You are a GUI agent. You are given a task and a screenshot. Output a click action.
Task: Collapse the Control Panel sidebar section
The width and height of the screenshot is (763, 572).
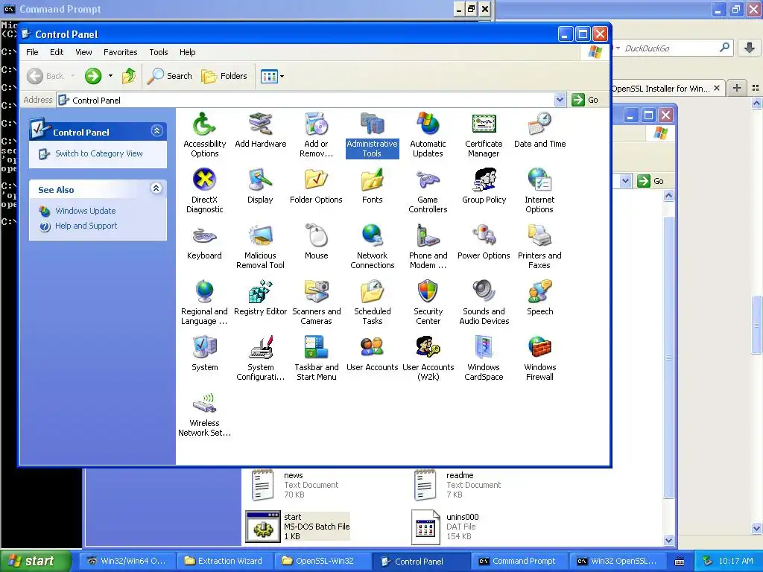[x=156, y=131]
